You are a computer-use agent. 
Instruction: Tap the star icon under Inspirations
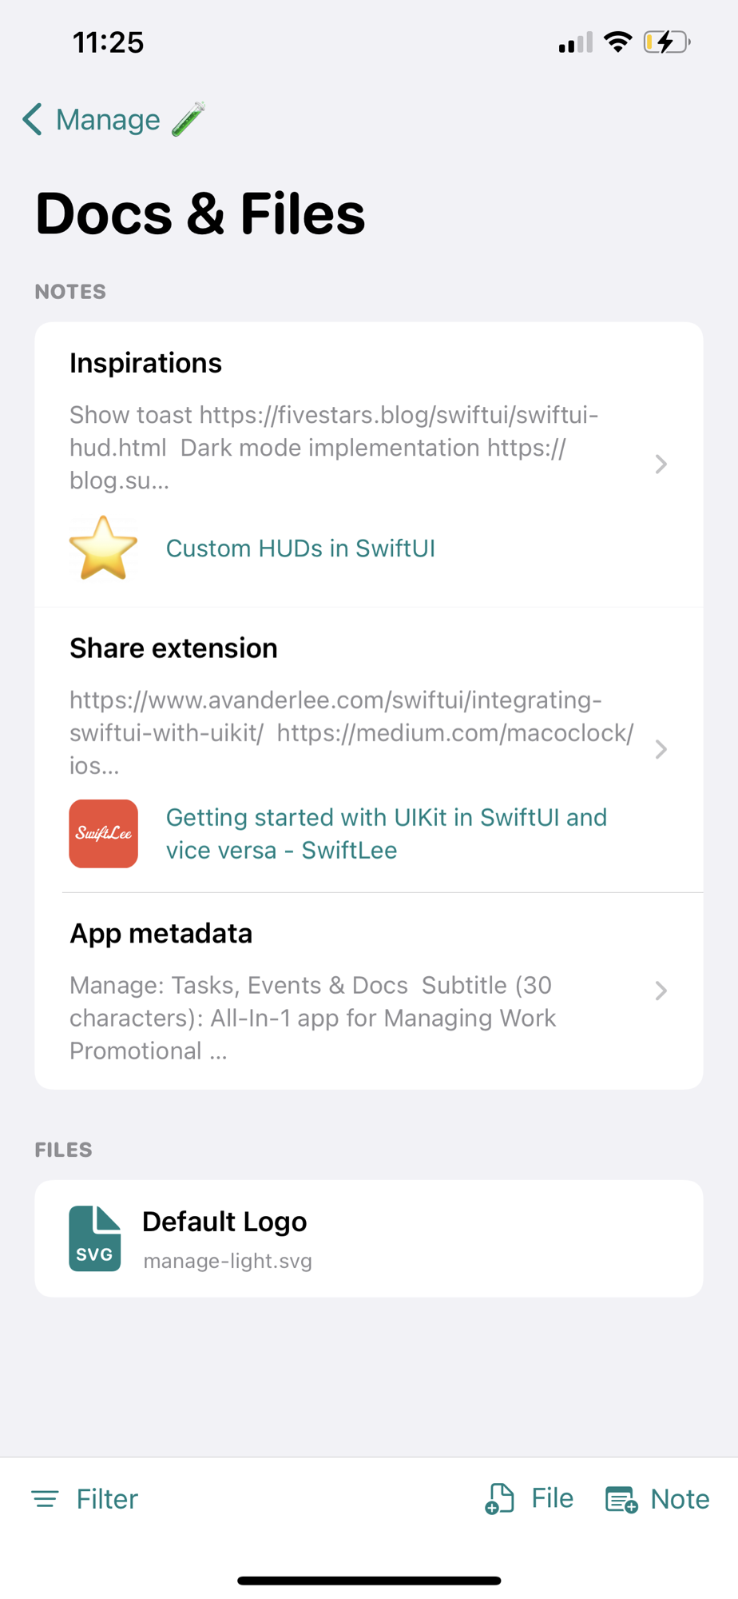pyautogui.click(x=103, y=548)
